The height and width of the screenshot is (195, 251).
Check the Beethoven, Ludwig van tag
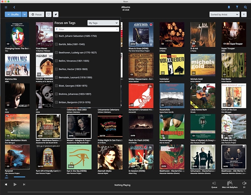[56, 53]
